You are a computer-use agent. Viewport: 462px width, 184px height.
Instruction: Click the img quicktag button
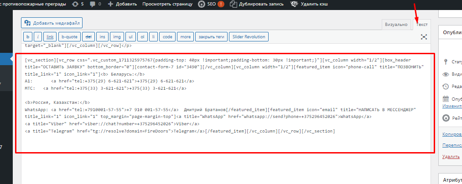tap(117, 37)
